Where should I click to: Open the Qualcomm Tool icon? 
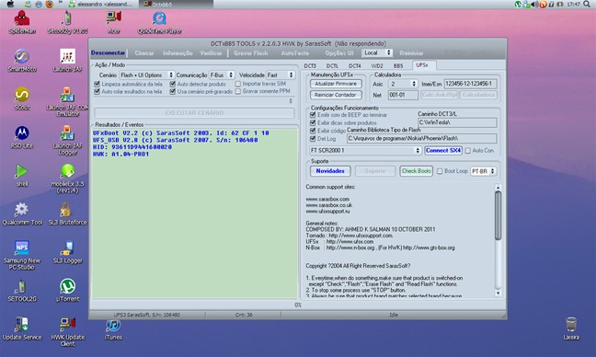pos(22,214)
